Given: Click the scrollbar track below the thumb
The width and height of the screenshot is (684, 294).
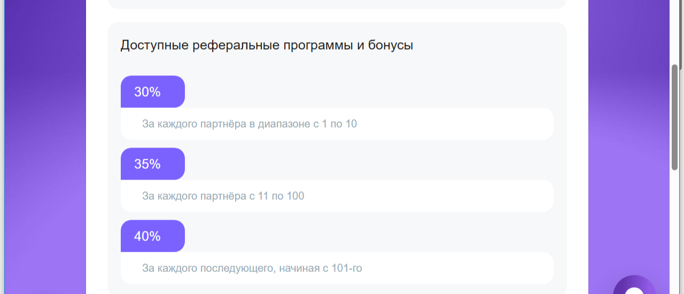Looking at the screenshot, I should click(x=674, y=230).
